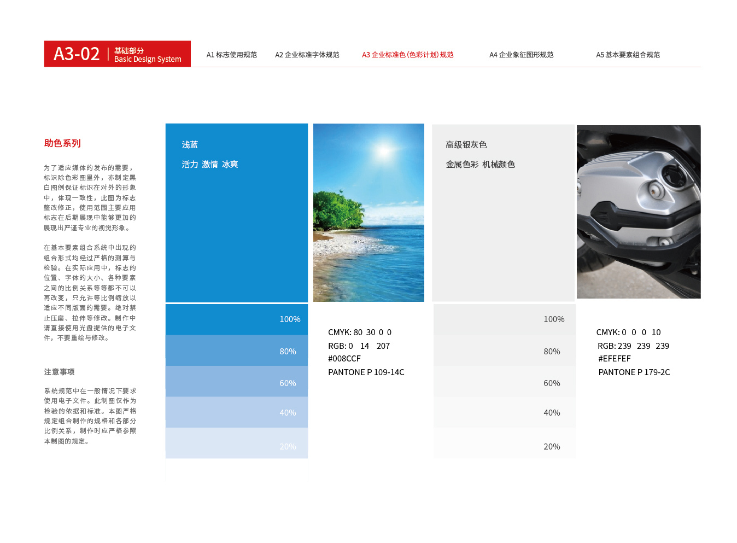737x543 pixels.
Task: Open the A4 企业象征图形规范 tab
Action: (x=521, y=55)
